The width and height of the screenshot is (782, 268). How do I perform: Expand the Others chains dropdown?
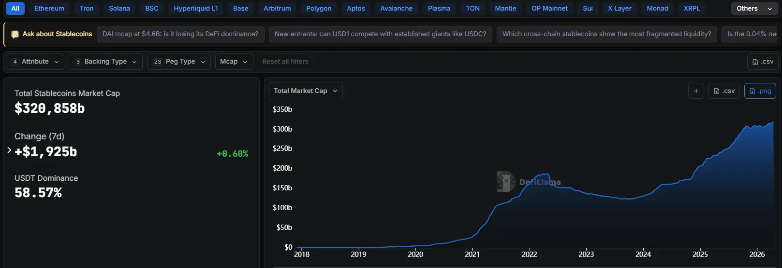[x=754, y=9]
